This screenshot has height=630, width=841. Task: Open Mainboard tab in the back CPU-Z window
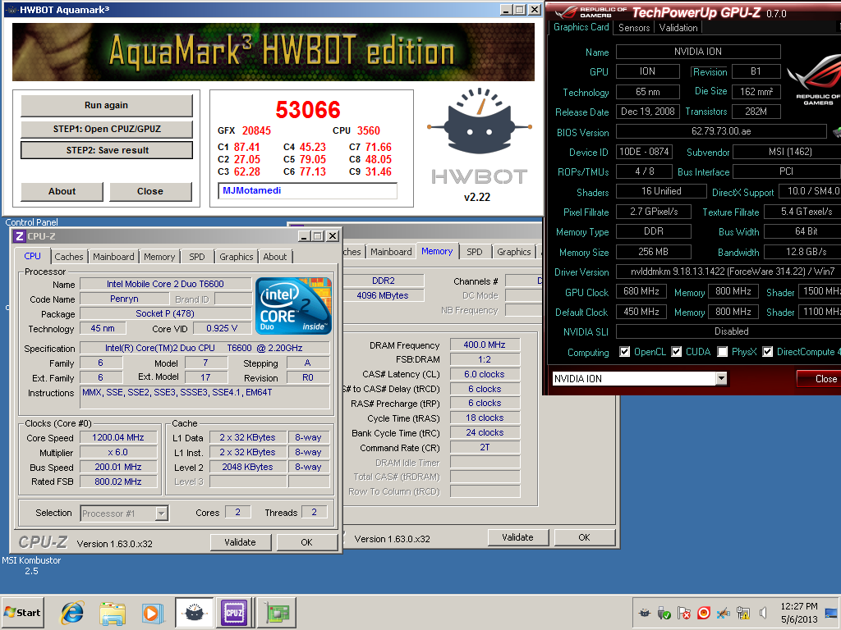pos(391,252)
